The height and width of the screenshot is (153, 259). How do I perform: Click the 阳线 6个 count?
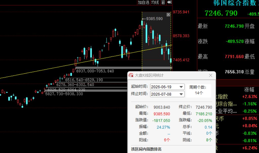[x=167, y=140]
